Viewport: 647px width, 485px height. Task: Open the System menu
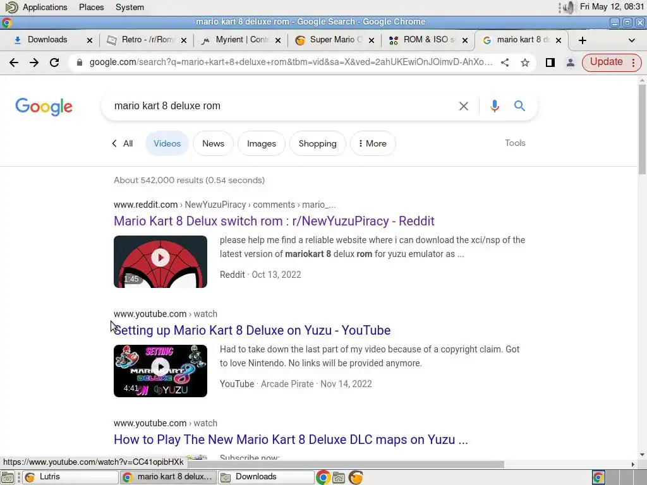pyautogui.click(x=130, y=7)
